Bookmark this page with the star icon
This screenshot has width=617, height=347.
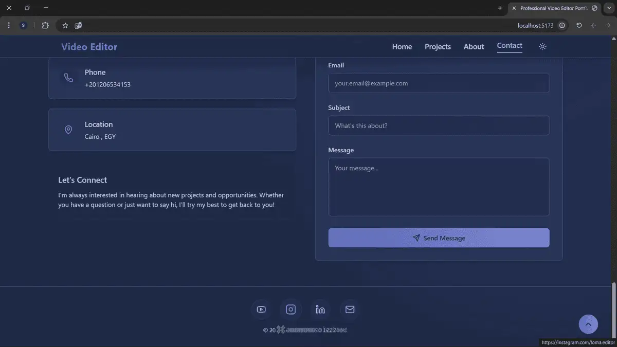[65, 25]
